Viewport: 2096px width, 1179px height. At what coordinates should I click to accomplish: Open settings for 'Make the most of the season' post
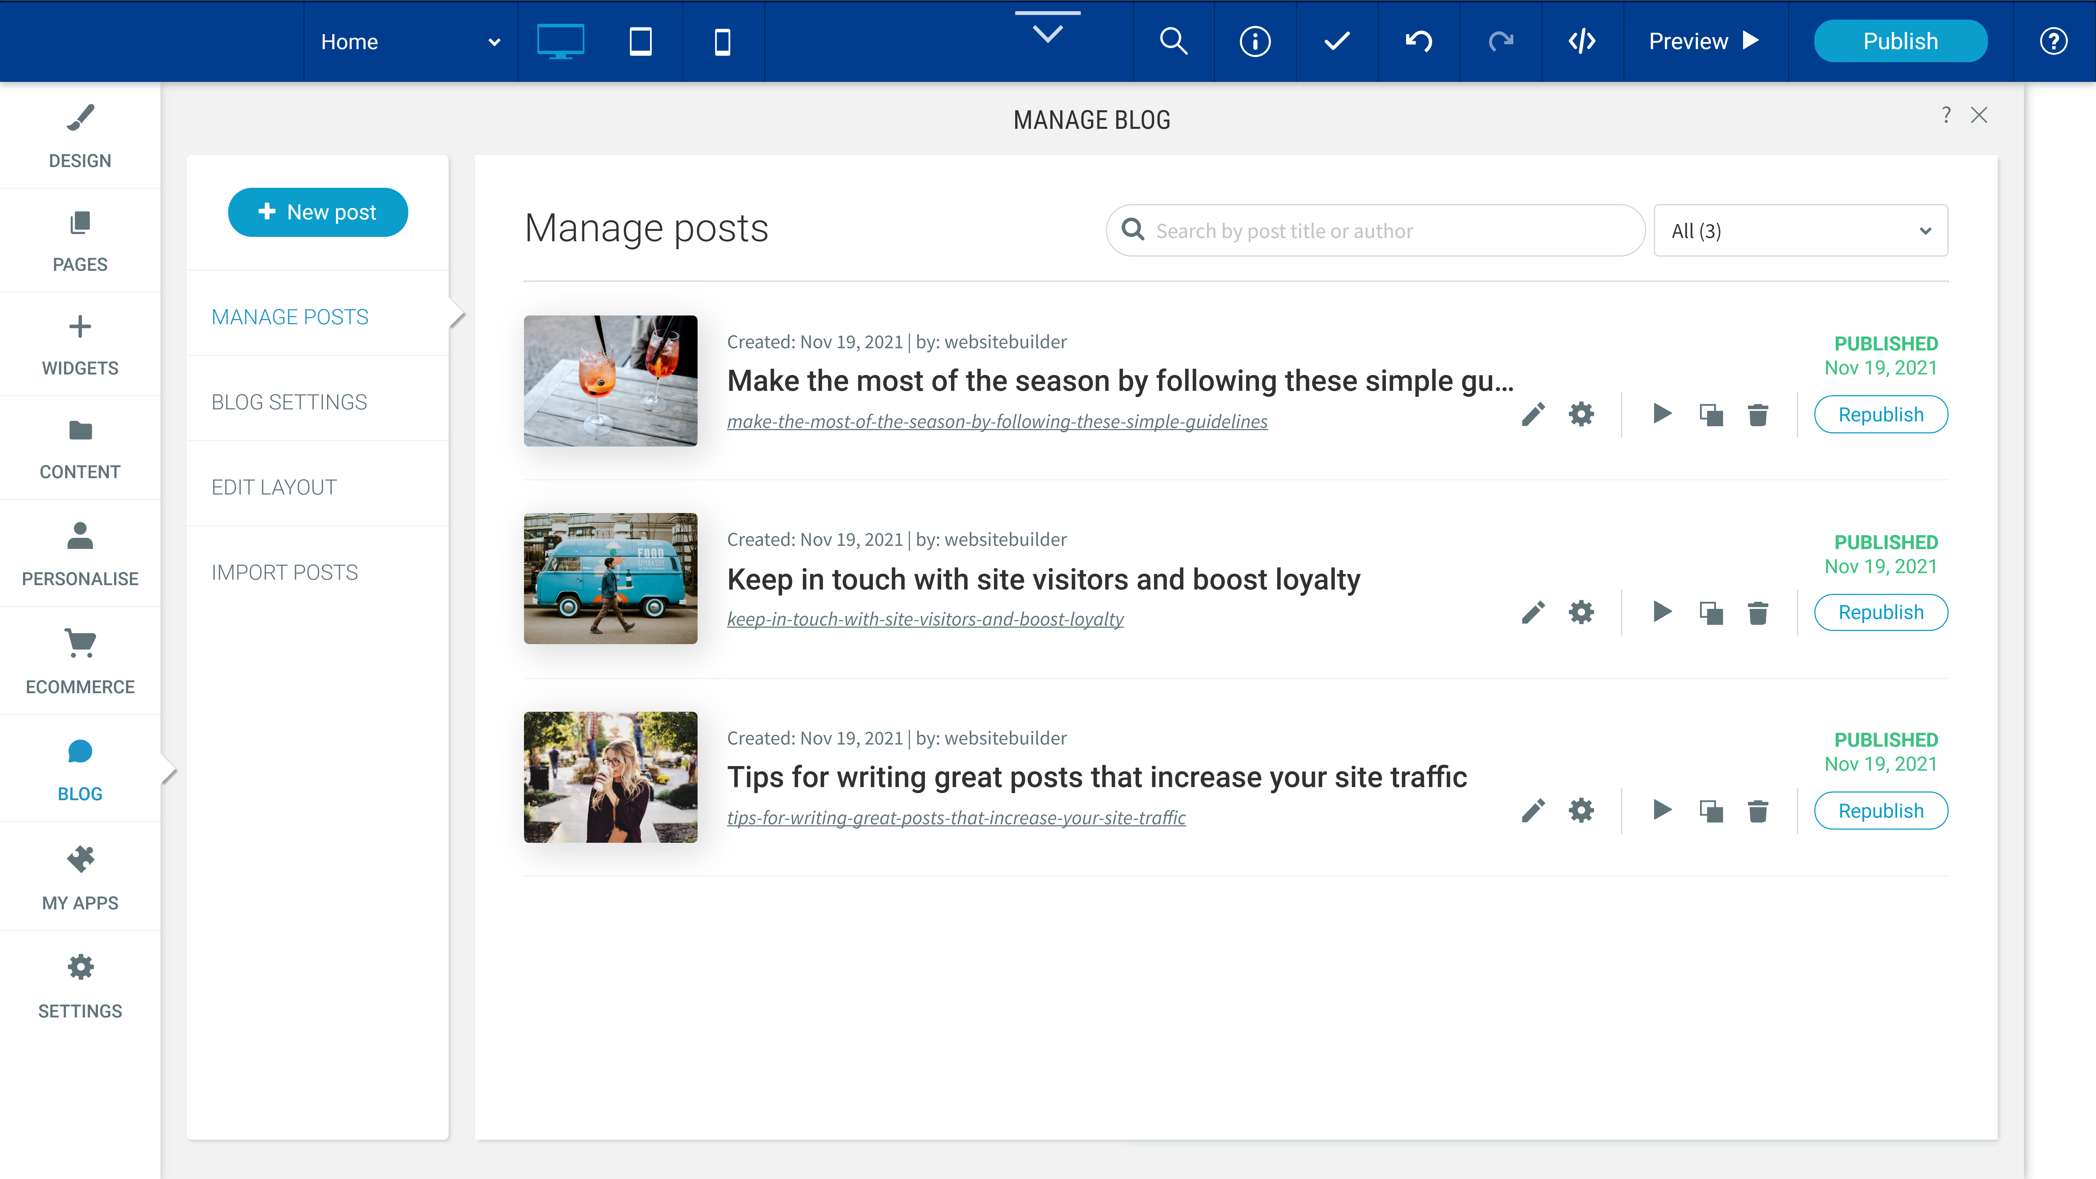pos(1581,415)
